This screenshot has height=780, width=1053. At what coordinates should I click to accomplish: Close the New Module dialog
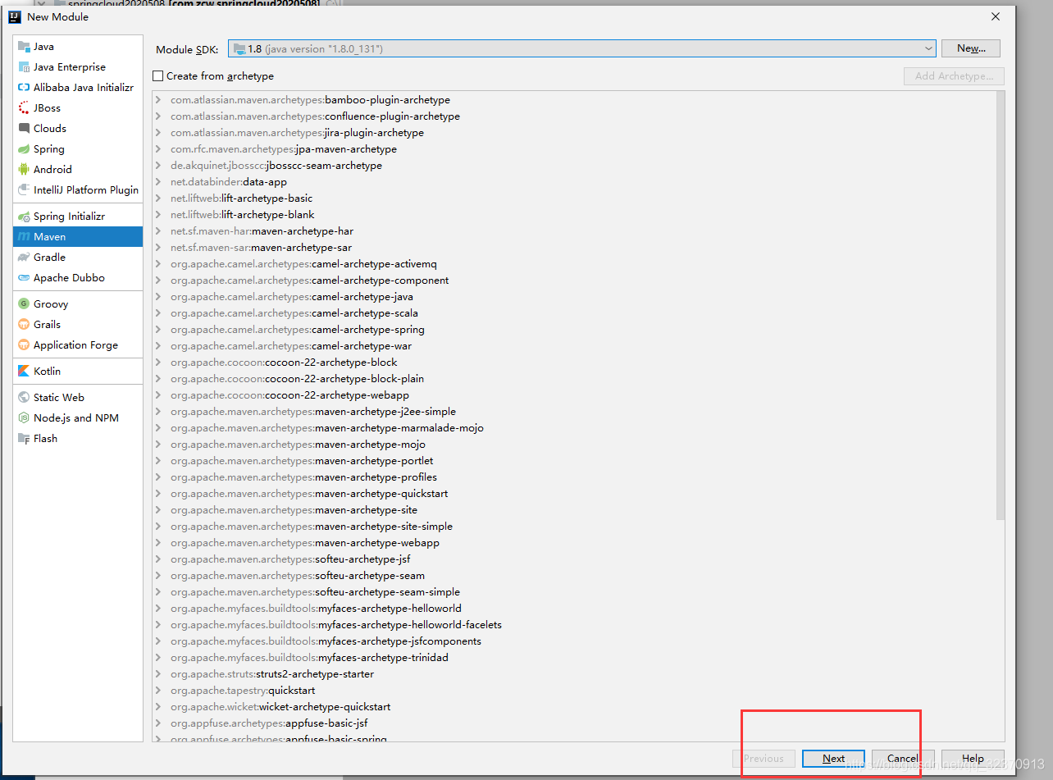(x=996, y=16)
